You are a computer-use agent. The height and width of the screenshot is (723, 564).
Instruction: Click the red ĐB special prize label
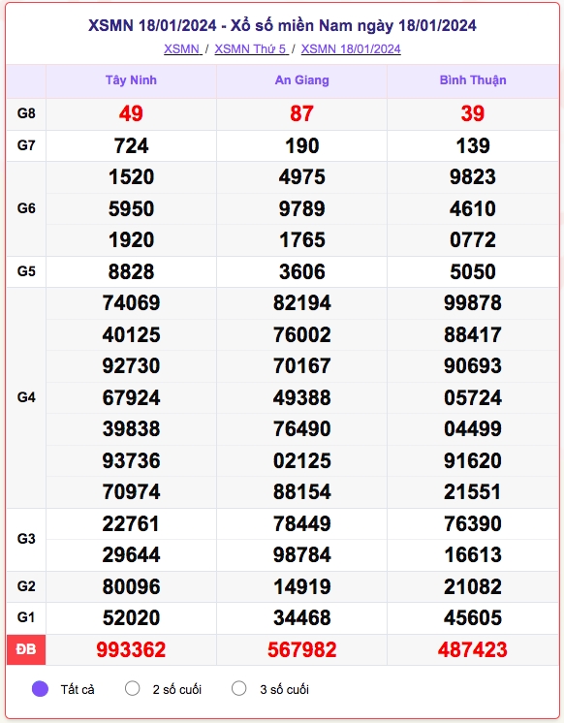click(26, 649)
